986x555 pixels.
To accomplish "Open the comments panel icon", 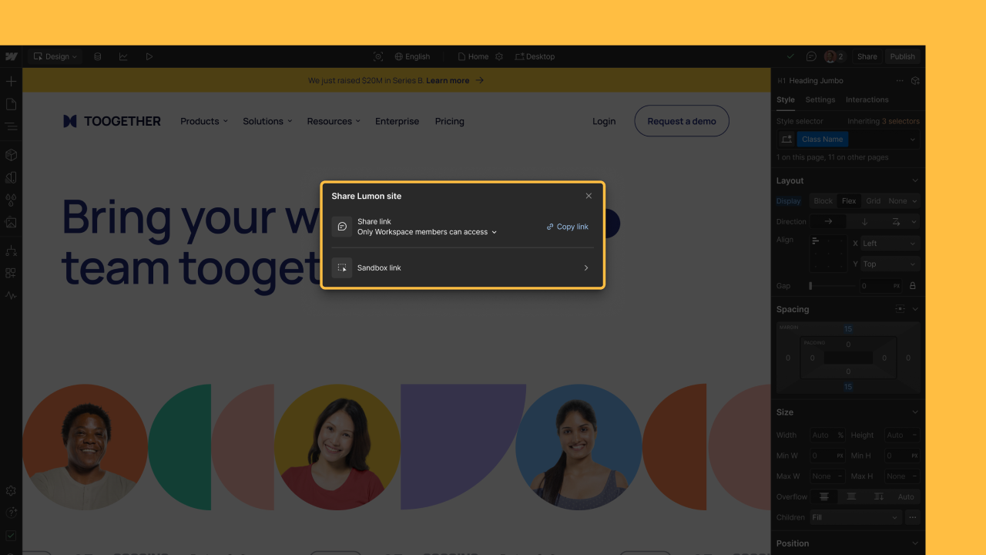I will click(x=811, y=55).
